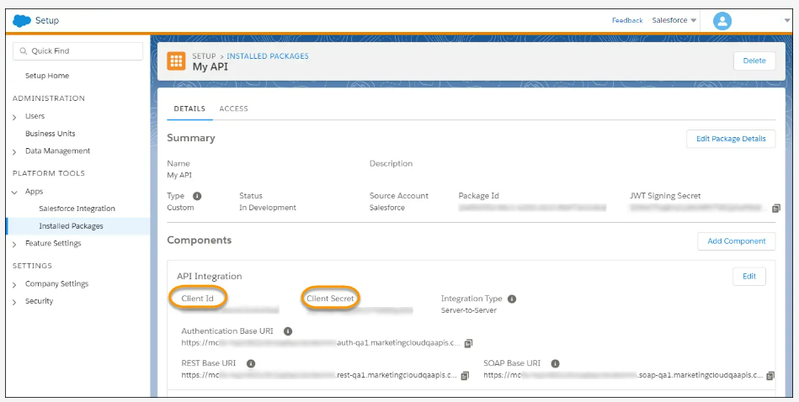This screenshot has height=402, width=799.
Task: Collapse the Apps section
Action: (15, 193)
